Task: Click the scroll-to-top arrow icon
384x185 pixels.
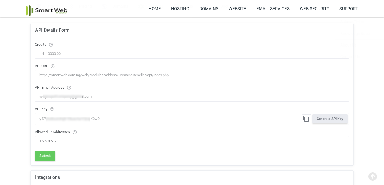Action: pos(373,177)
